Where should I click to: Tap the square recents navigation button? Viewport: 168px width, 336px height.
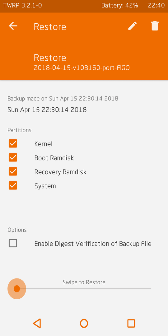point(131,323)
